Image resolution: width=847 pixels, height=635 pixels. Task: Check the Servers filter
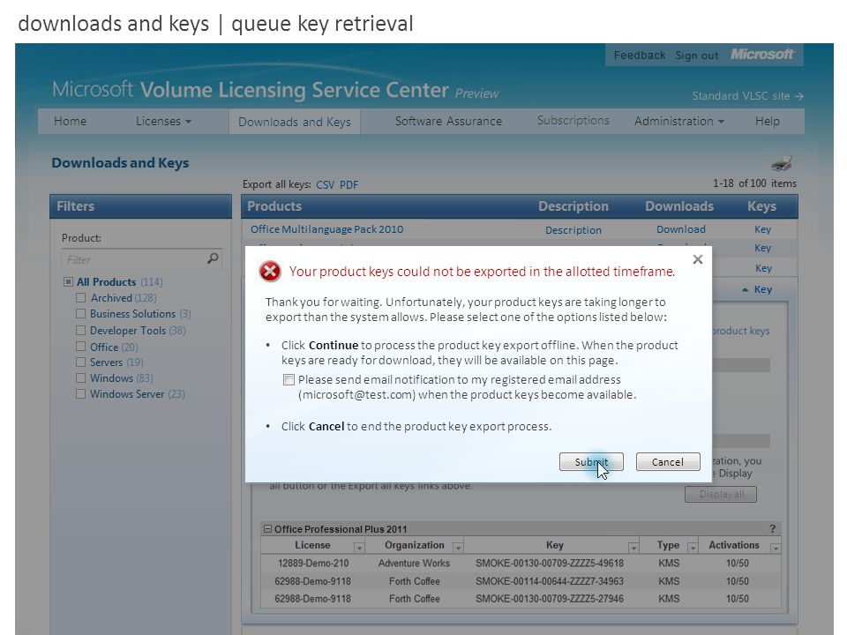80,362
